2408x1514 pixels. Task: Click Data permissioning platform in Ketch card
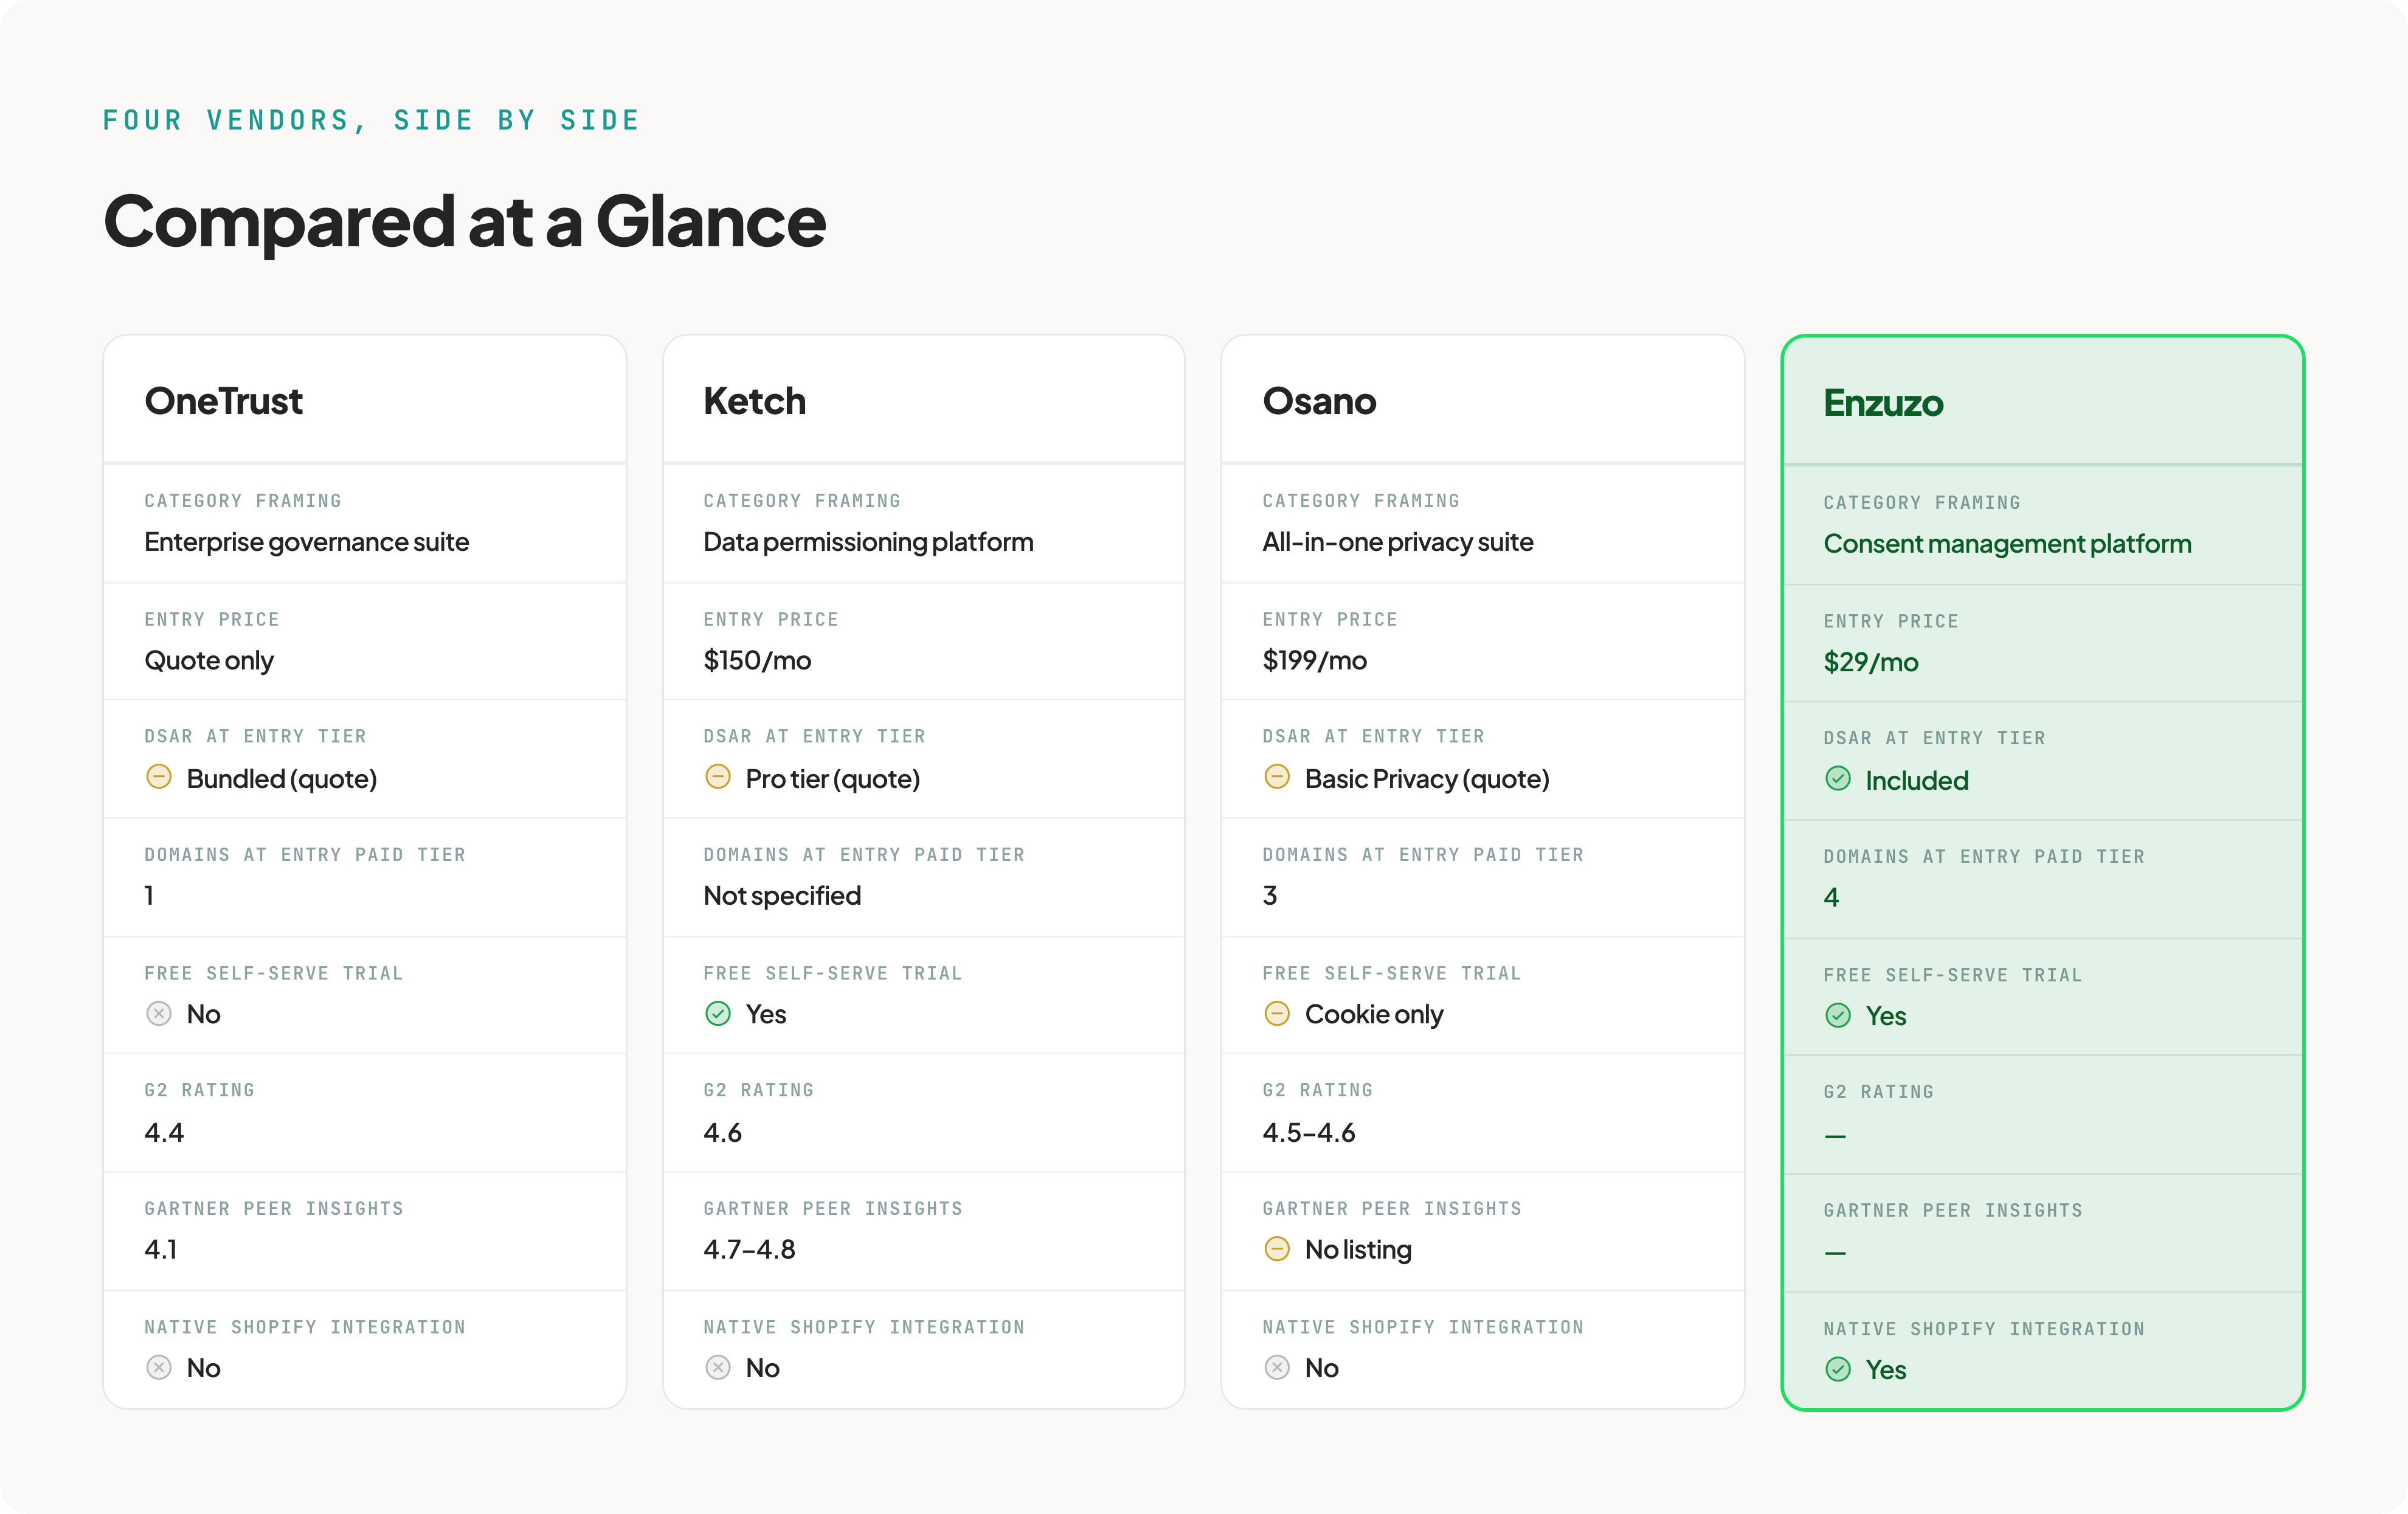click(x=868, y=542)
